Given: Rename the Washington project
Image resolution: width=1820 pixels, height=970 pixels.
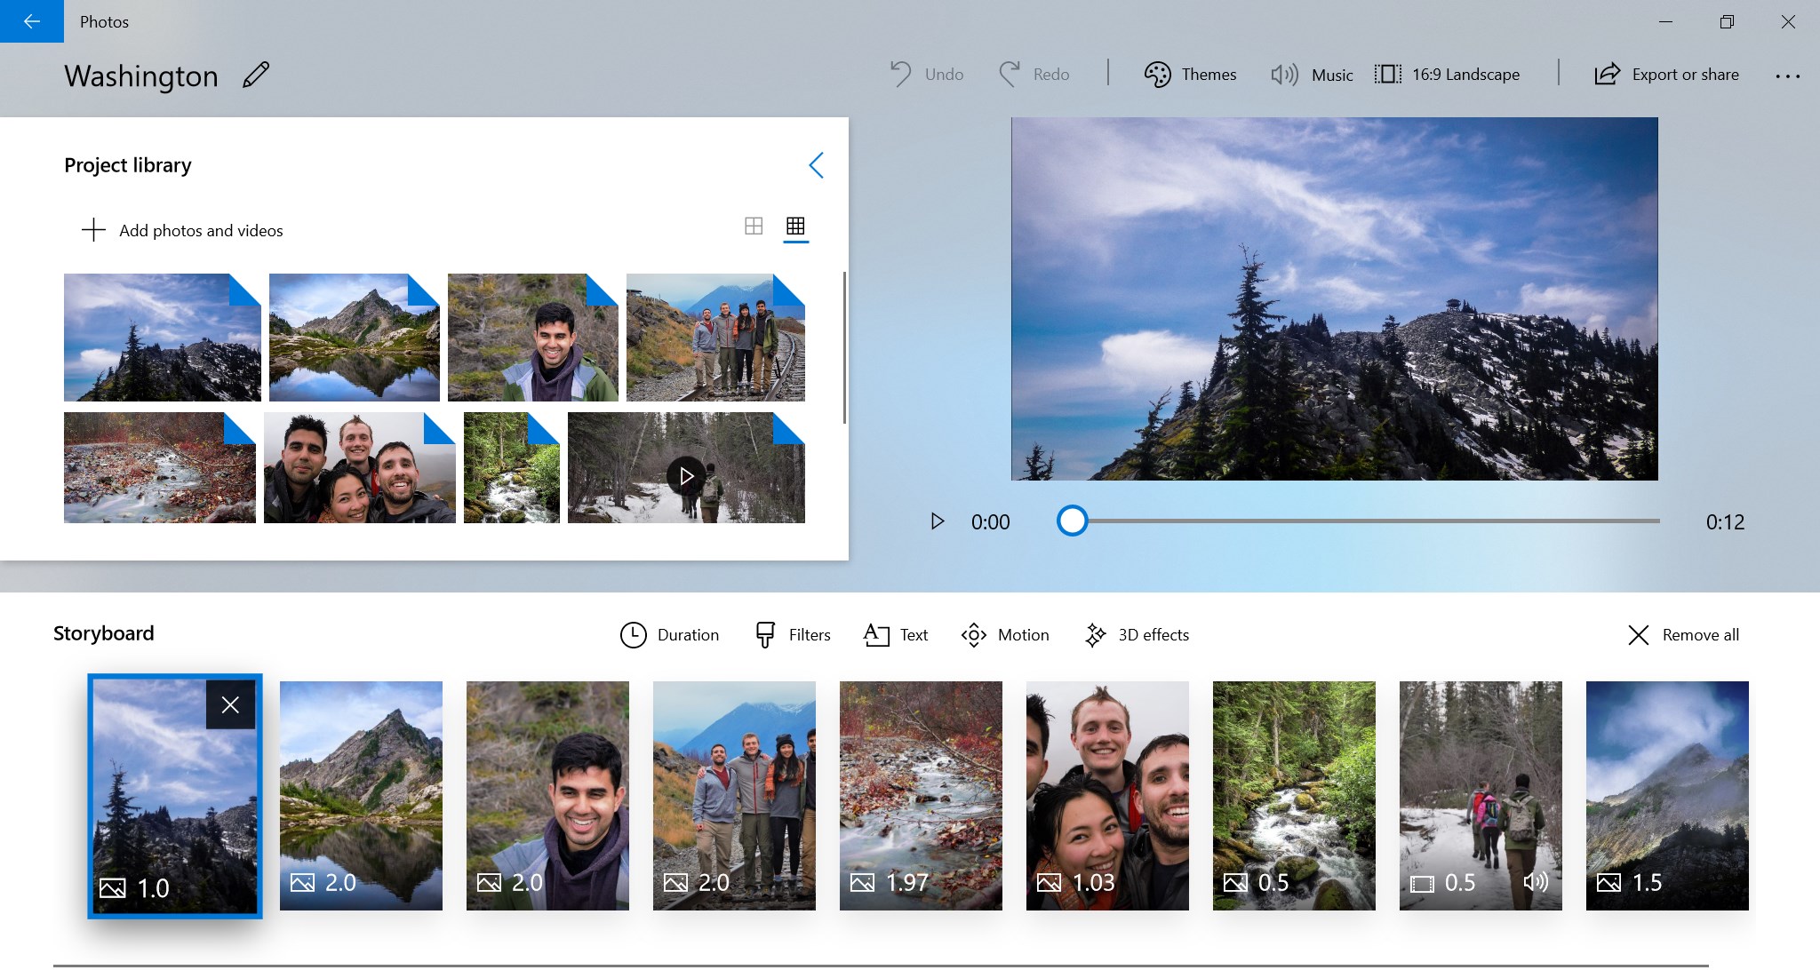Looking at the screenshot, I should 256,75.
